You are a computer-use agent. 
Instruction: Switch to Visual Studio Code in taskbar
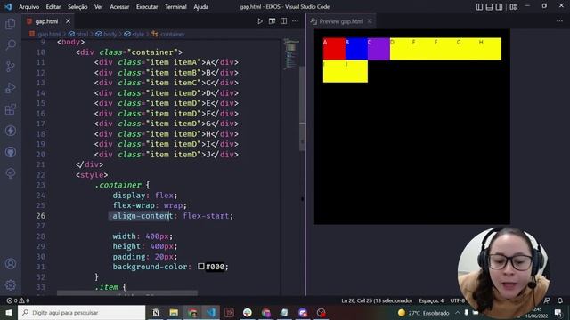pyautogui.click(x=211, y=312)
